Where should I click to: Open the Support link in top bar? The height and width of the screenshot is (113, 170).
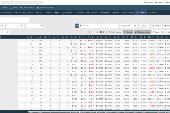159,2
